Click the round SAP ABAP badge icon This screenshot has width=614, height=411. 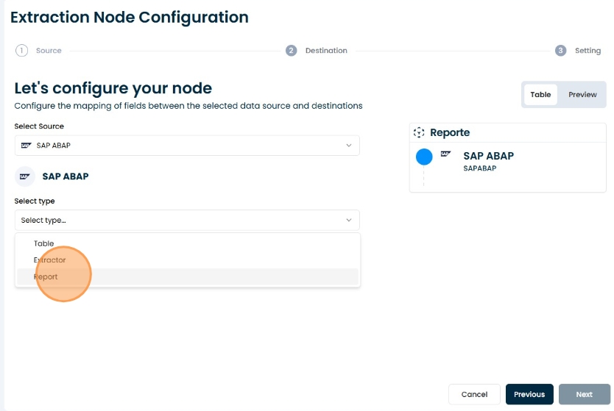pos(25,176)
